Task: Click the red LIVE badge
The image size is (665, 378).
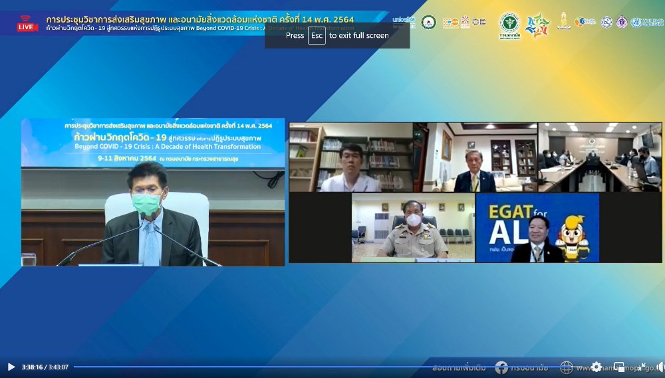Action: click(x=27, y=23)
